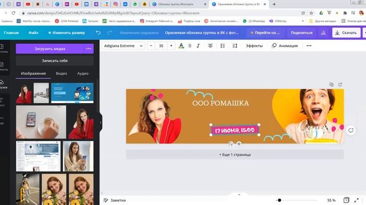
Task: Open Заметки notes panel
Action: pyautogui.click(x=114, y=200)
